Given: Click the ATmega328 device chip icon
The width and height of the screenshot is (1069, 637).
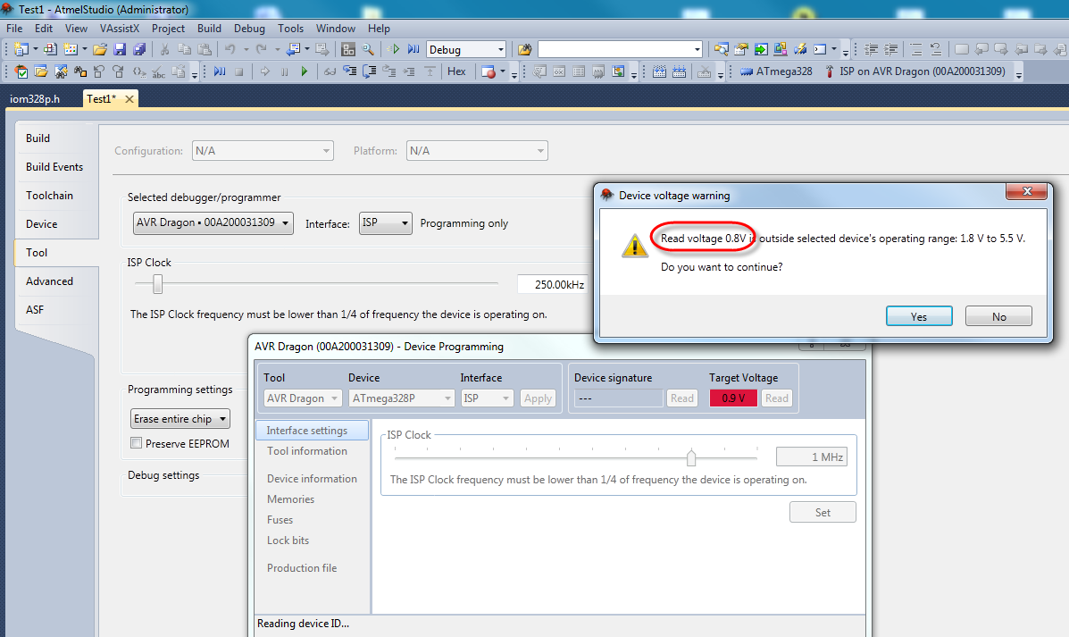Looking at the screenshot, I should point(747,71).
